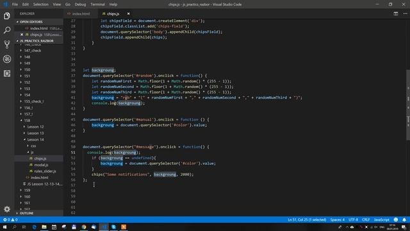Open chips.js in the file tree
Screen dimensions: 410x231
coord(40,158)
